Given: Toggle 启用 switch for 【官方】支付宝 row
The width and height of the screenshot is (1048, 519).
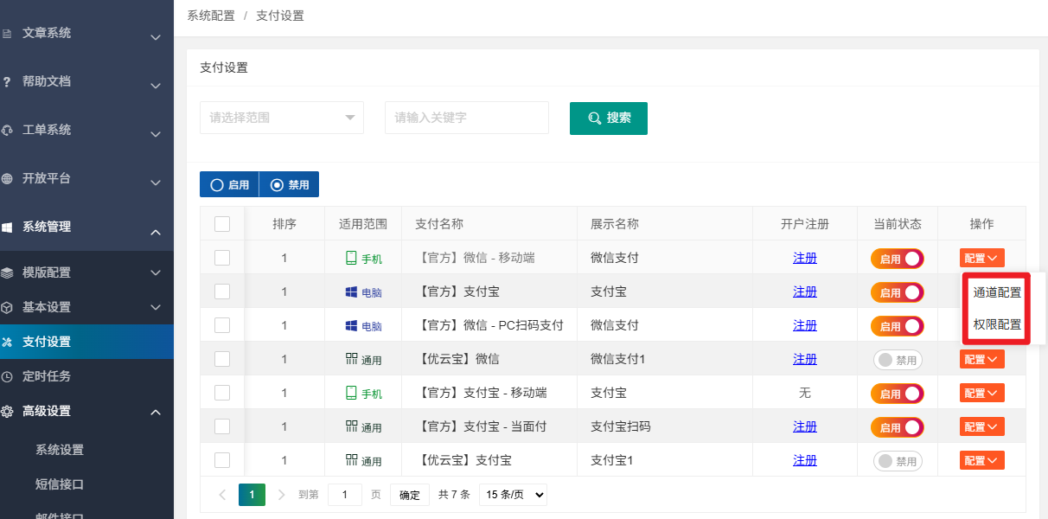Looking at the screenshot, I should click(x=898, y=292).
